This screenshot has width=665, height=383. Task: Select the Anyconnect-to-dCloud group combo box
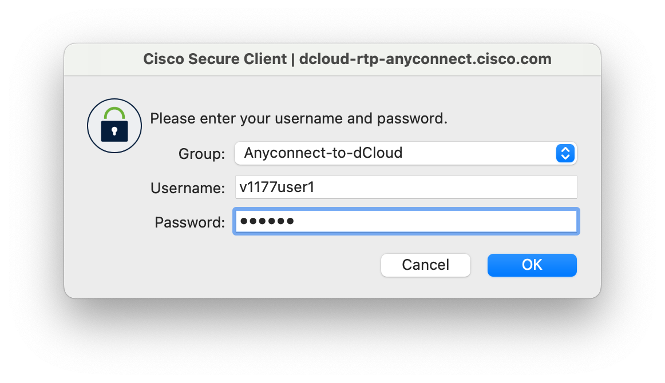[405, 153]
